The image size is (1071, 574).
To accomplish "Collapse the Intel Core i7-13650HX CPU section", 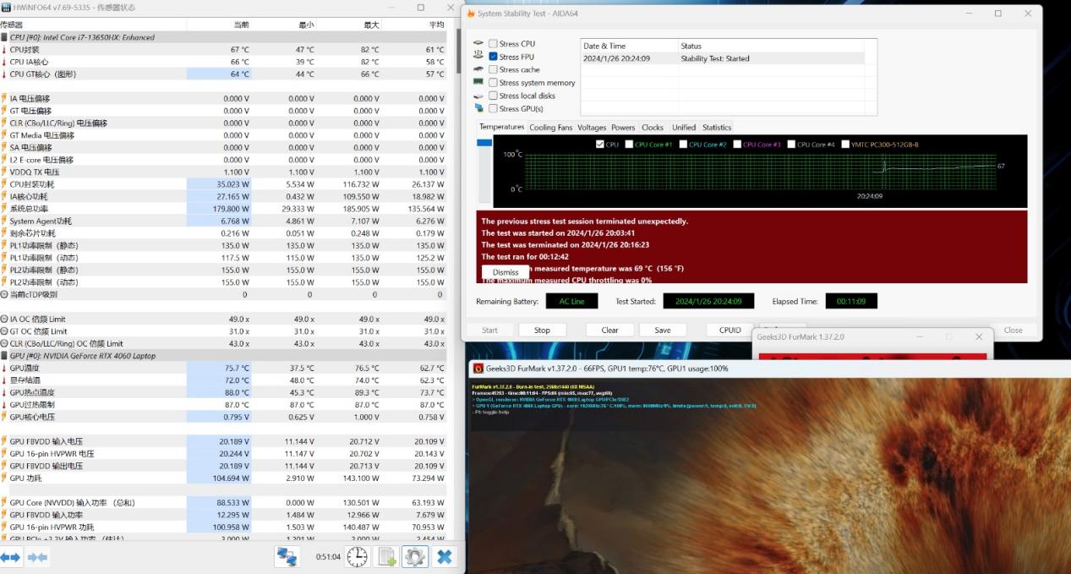I will (4, 37).
